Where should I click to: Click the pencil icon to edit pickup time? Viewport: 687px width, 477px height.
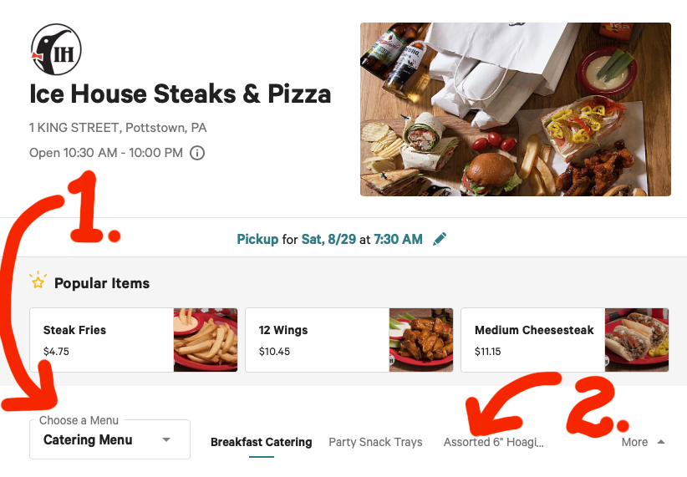[440, 240]
